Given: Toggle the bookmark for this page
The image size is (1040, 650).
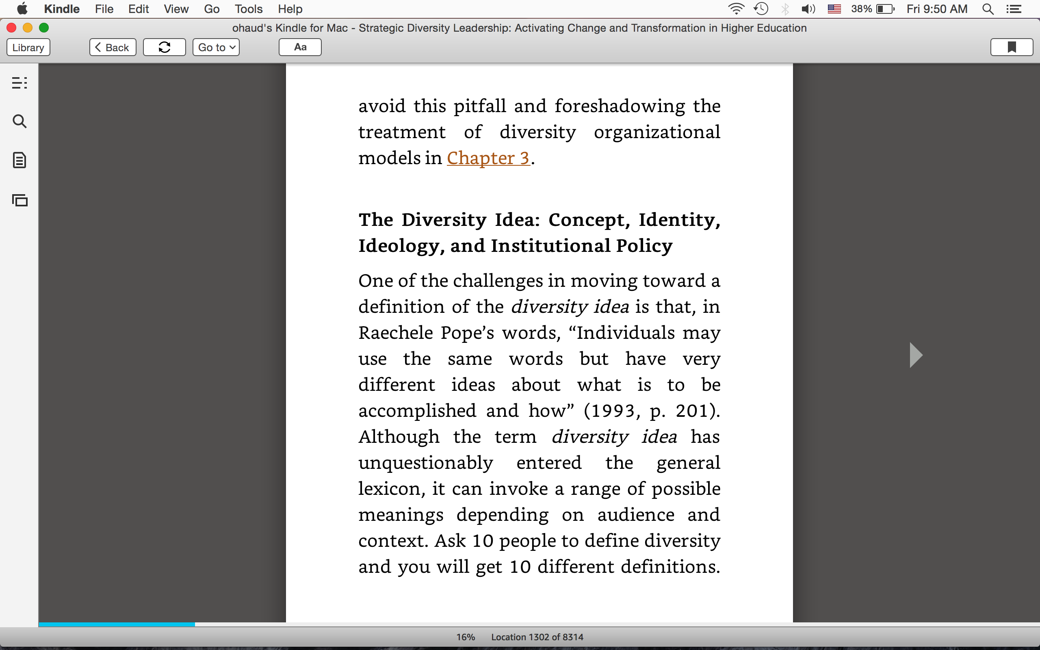Looking at the screenshot, I should click(1012, 47).
